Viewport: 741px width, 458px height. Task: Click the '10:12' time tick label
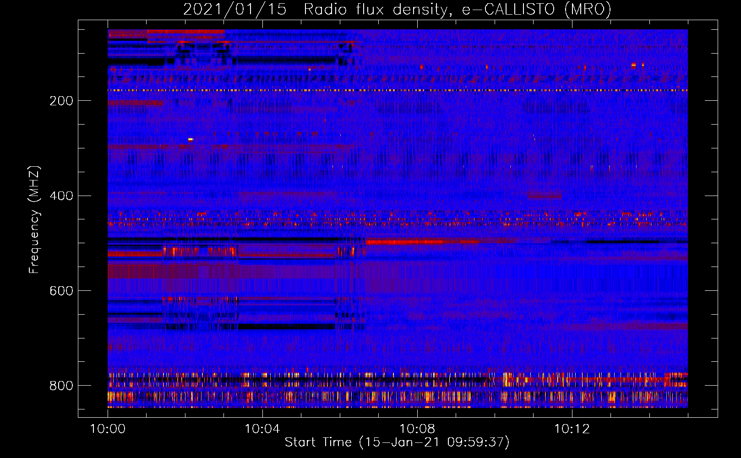(572, 429)
